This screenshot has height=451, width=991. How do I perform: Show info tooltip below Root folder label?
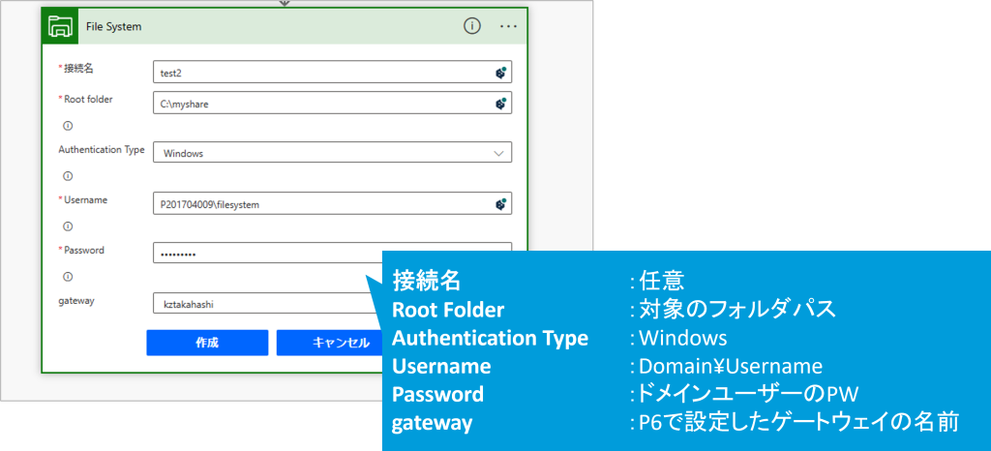coord(68,126)
